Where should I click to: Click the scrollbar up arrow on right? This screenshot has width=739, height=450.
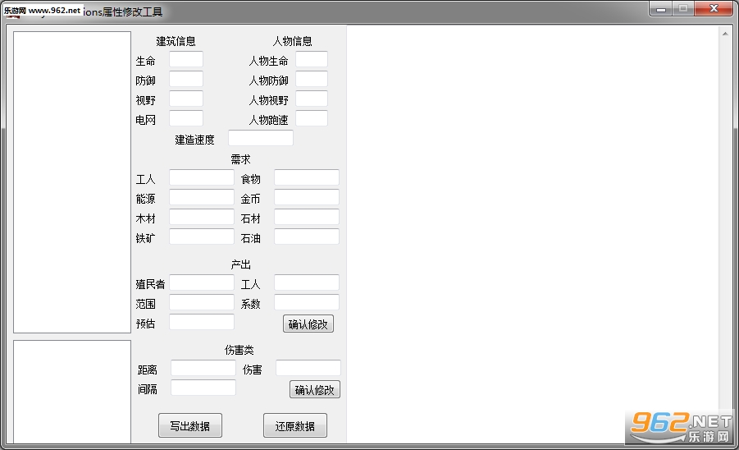click(725, 34)
